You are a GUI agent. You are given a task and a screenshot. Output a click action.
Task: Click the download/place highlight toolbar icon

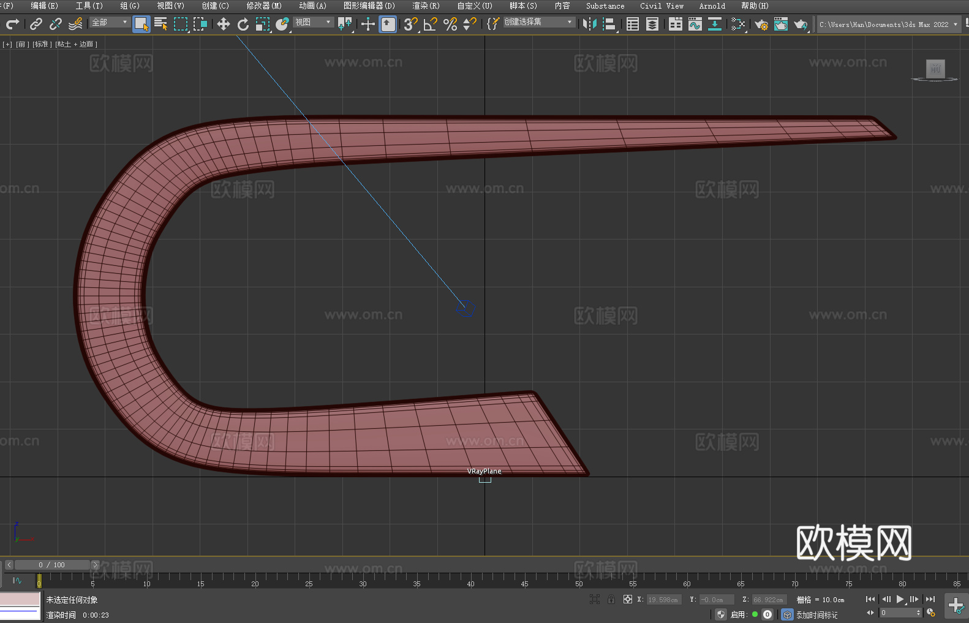pos(715,24)
